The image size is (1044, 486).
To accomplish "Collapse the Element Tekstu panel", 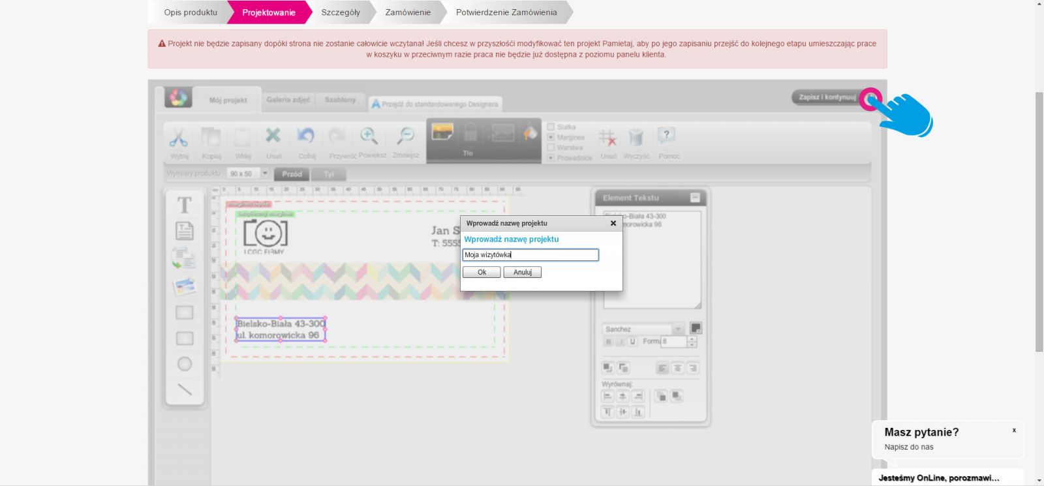I will pyautogui.click(x=695, y=198).
